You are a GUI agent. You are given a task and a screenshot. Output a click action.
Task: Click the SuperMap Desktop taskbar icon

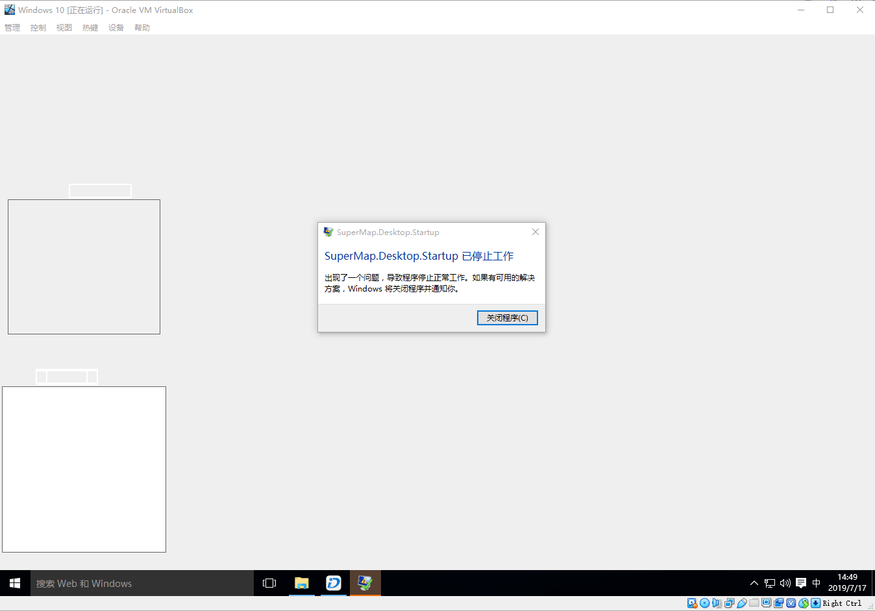pos(365,583)
